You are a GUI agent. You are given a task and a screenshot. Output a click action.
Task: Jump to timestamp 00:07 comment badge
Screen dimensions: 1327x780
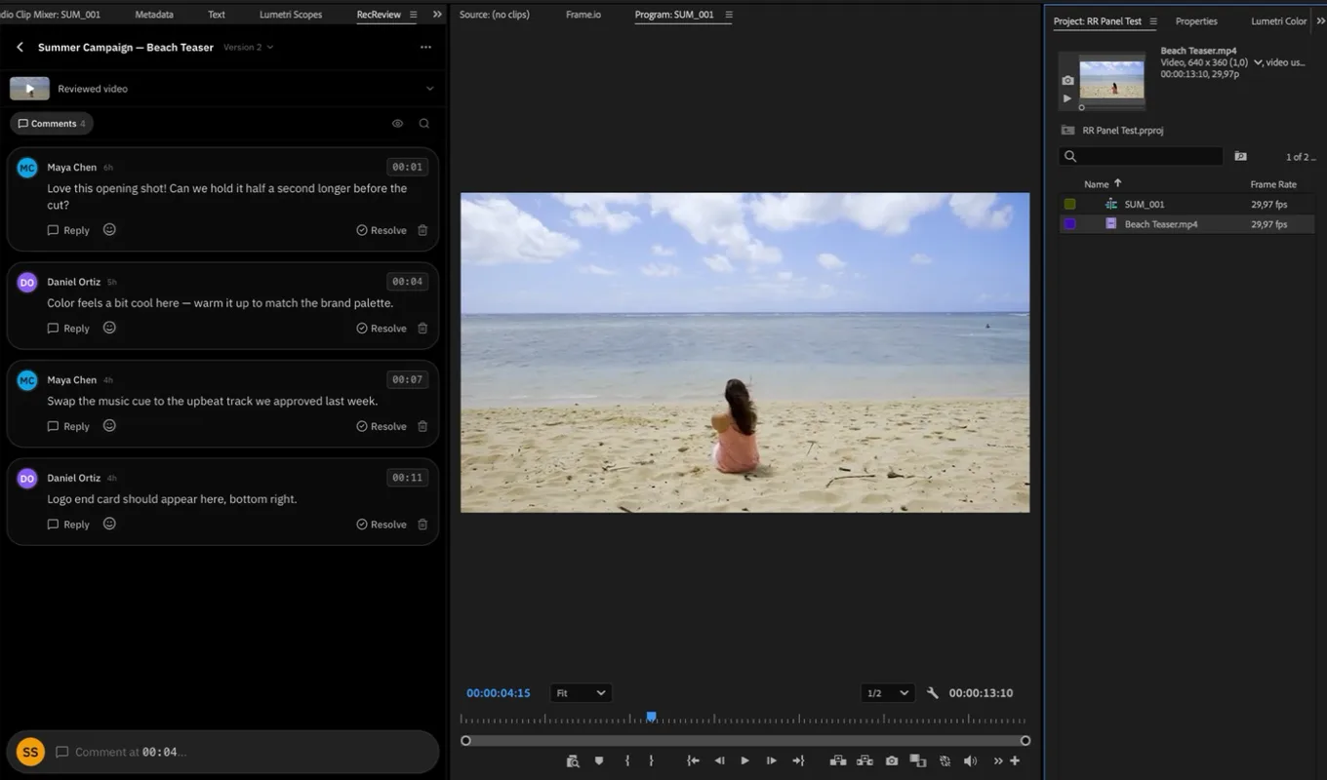click(407, 379)
